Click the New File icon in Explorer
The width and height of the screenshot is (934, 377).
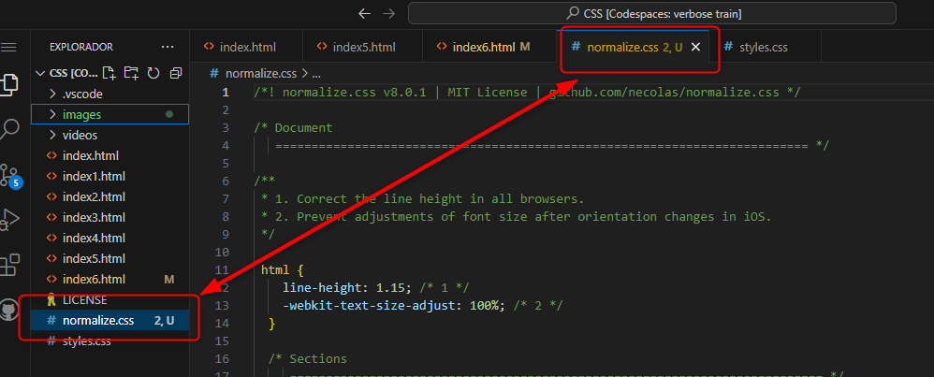coord(109,73)
